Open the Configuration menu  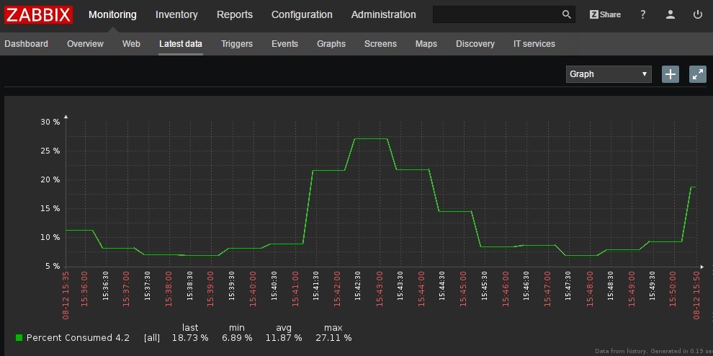(302, 14)
